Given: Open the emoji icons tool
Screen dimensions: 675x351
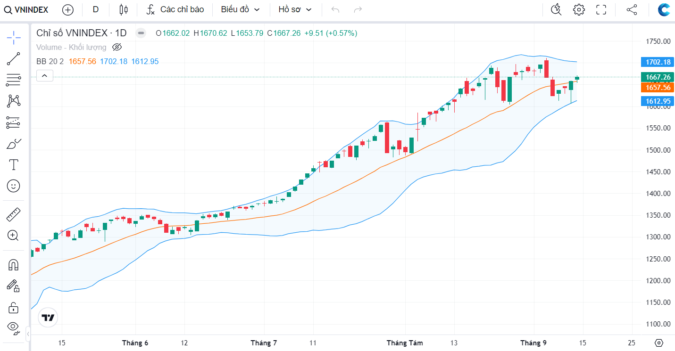Looking at the screenshot, I should coord(14,186).
